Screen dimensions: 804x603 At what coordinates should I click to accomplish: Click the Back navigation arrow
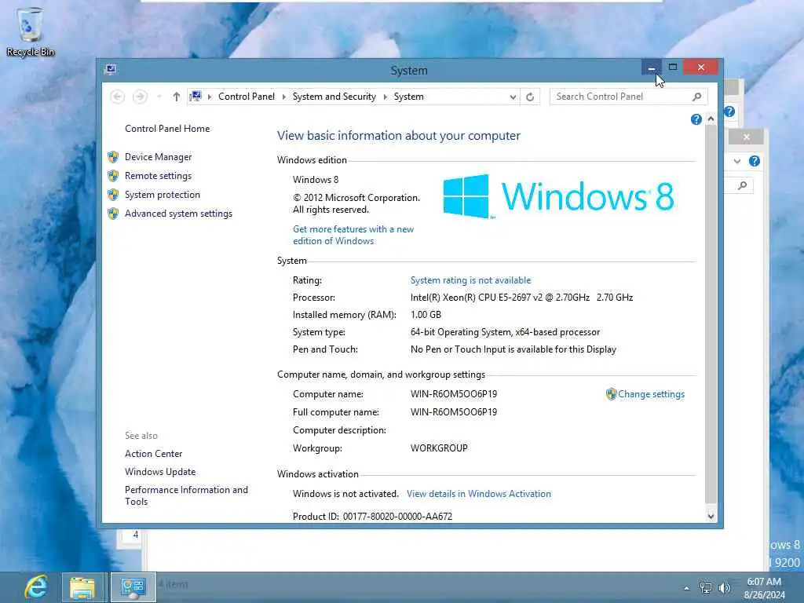[x=118, y=97]
